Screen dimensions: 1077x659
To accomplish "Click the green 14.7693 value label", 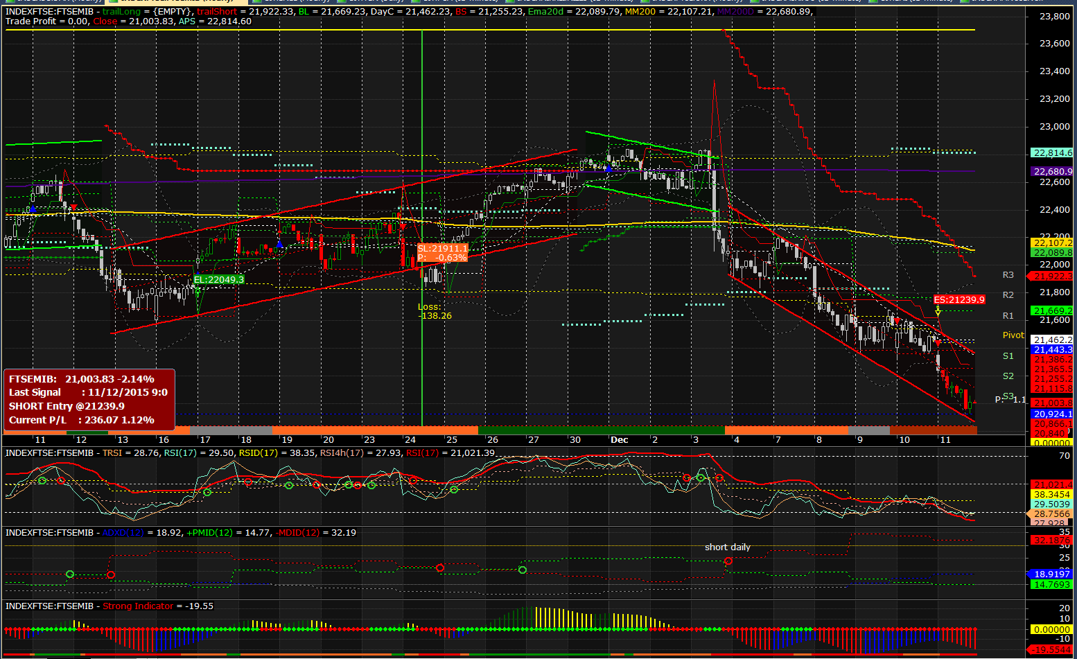I will 1052,585.
